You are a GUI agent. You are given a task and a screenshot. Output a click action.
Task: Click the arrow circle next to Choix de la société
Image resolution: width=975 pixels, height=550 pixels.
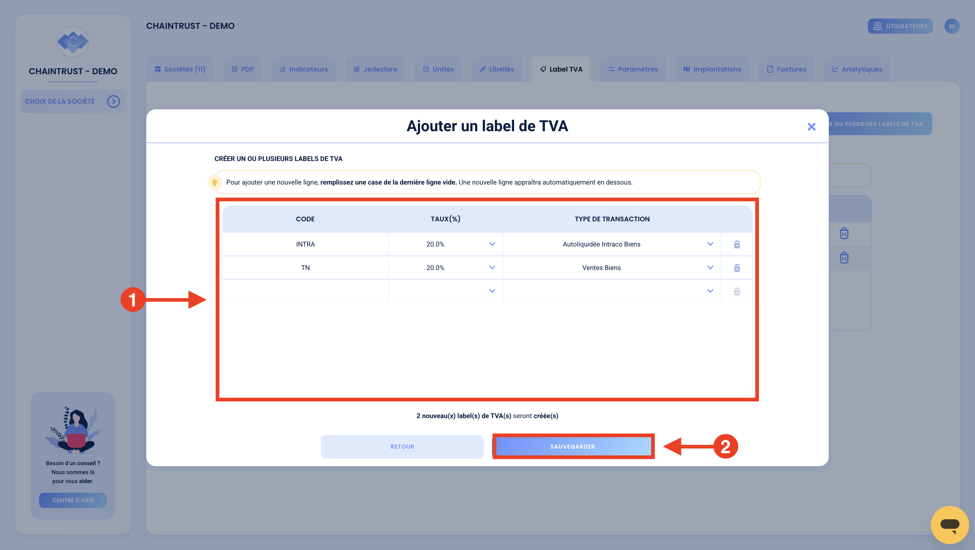[113, 101]
